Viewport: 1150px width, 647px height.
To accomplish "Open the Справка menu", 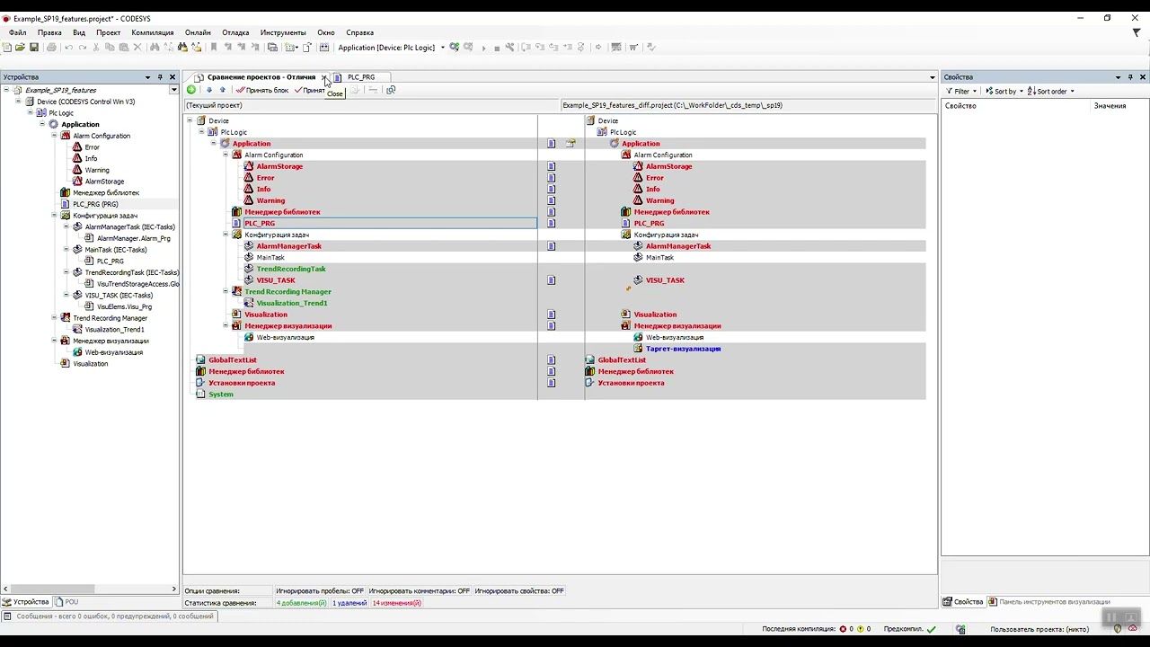I will [x=359, y=32].
